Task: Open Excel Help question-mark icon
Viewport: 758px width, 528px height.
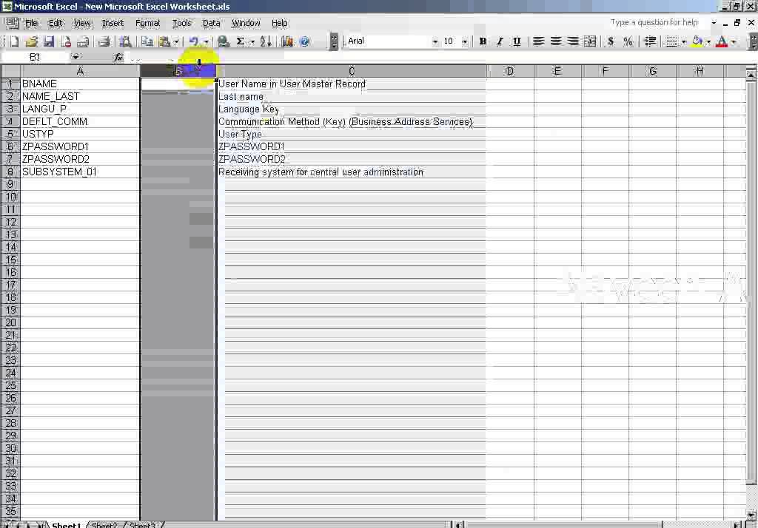Action: point(304,41)
